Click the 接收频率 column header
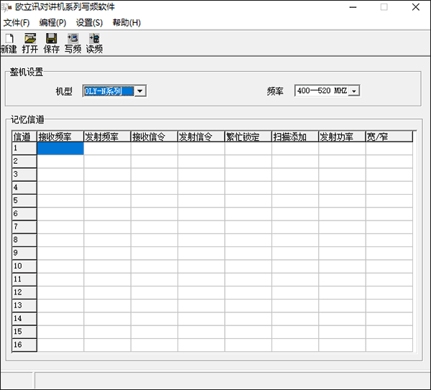 [x=60, y=136]
